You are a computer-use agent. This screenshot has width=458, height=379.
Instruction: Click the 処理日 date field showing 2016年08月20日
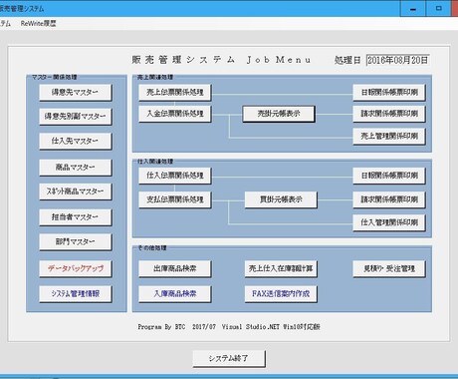pos(398,60)
